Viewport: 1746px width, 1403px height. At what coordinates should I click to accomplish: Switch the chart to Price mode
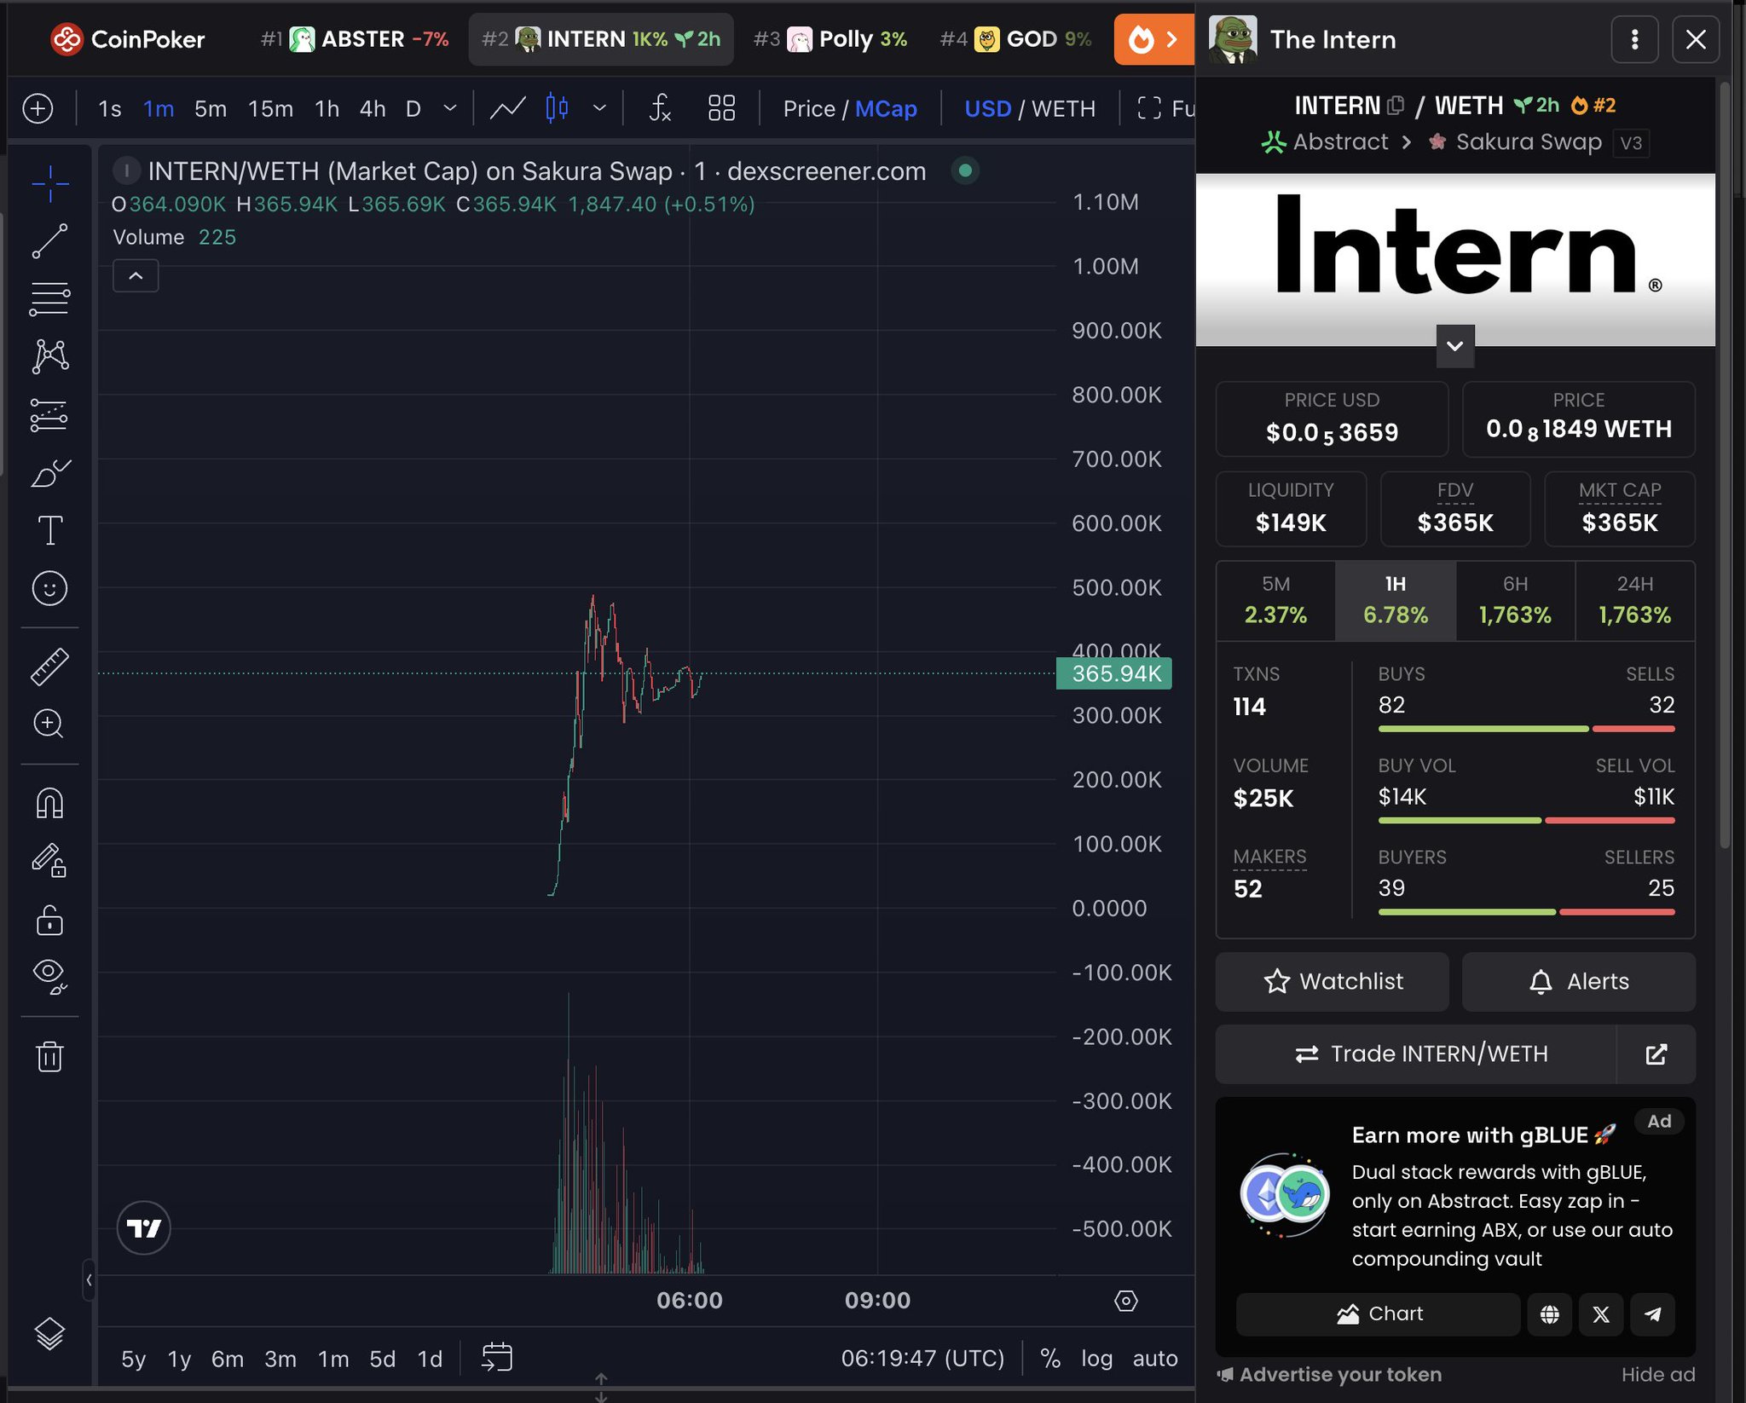[808, 108]
